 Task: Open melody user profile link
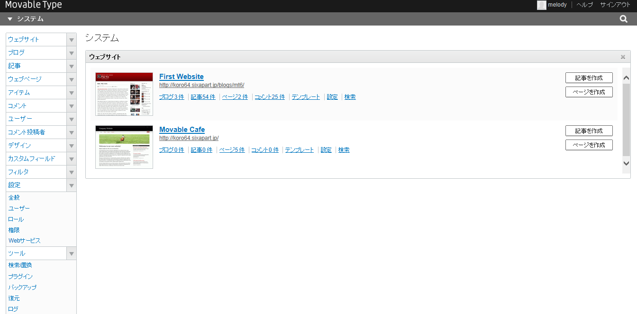(557, 5)
